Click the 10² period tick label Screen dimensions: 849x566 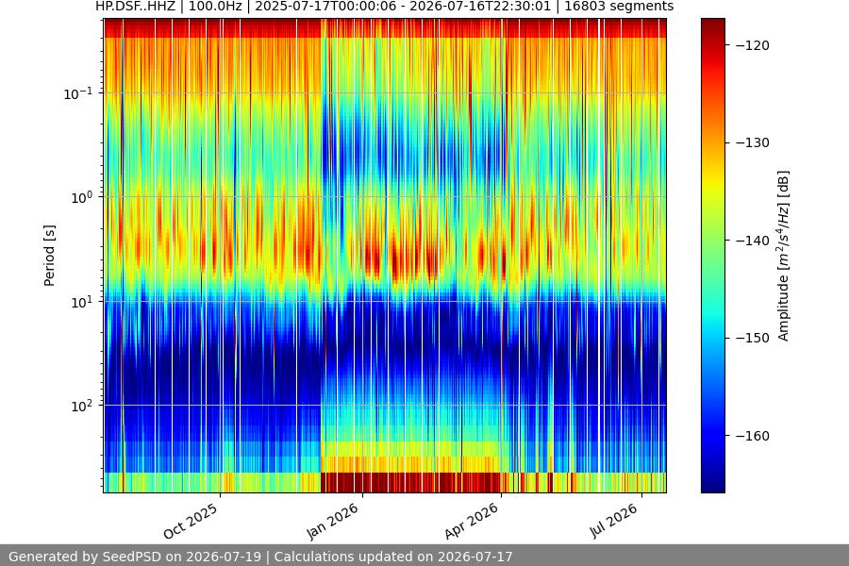click(x=81, y=407)
